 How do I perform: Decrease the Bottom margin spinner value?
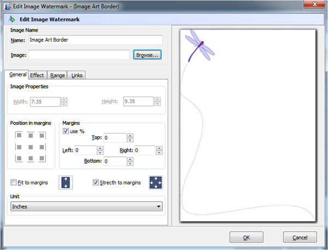point(130,164)
